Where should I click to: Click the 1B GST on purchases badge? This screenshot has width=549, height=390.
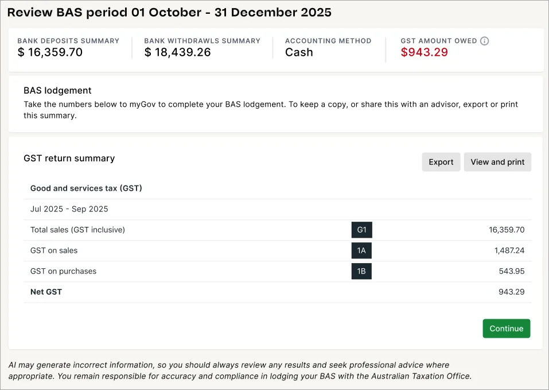pyautogui.click(x=361, y=271)
